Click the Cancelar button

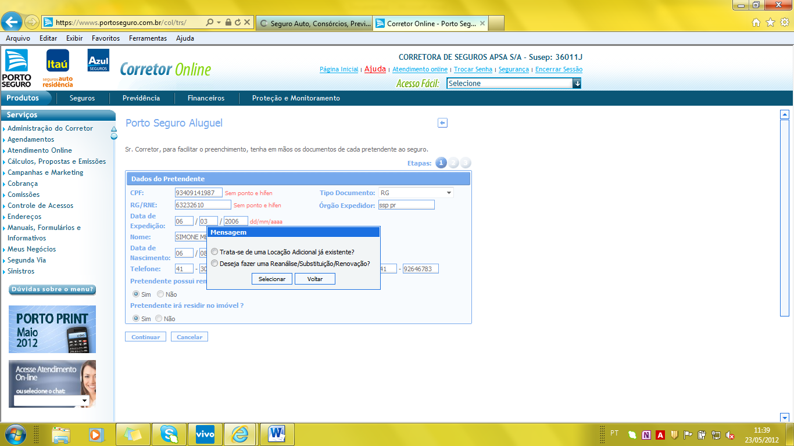pos(189,337)
